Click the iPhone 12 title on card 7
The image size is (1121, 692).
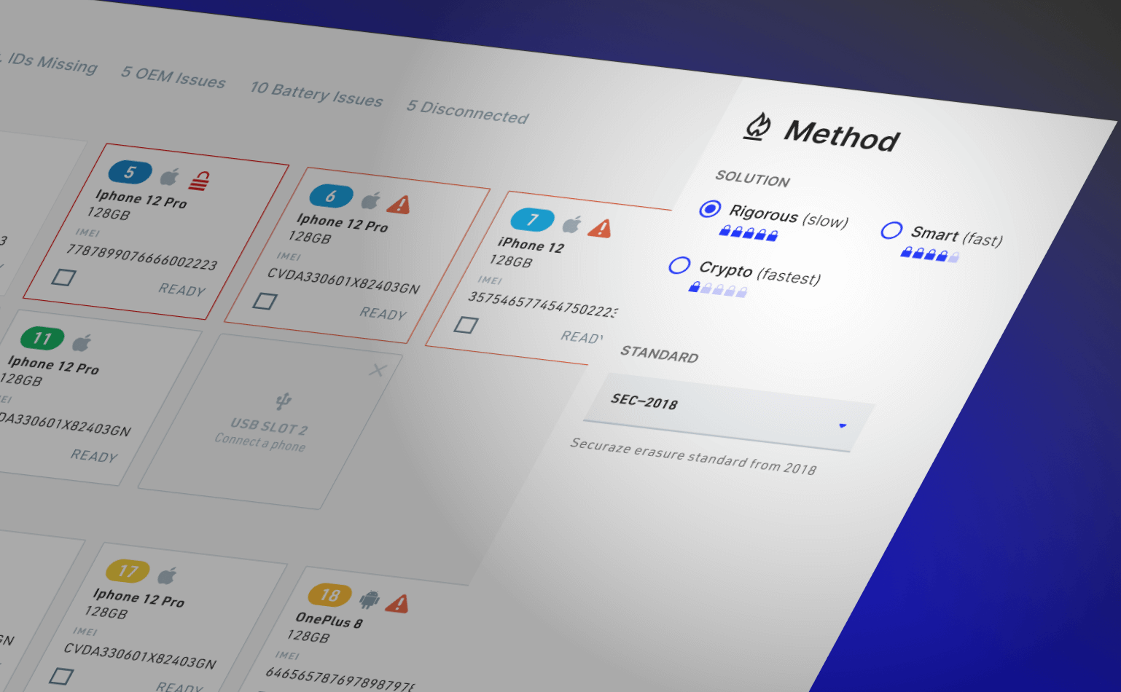tap(531, 245)
